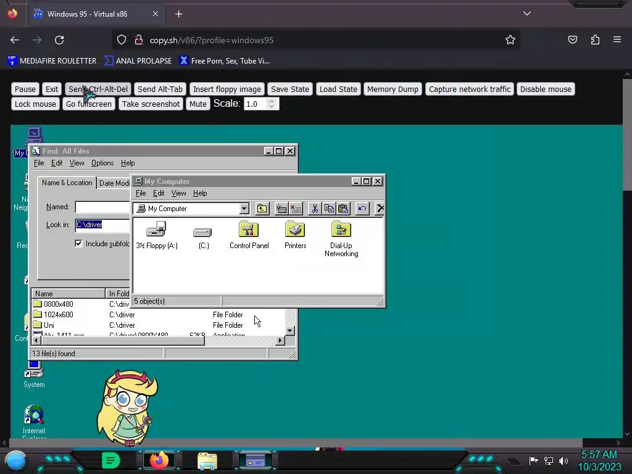Click the Disable mouse button
This screenshot has width=632, height=474.
[x=546, y=89]
